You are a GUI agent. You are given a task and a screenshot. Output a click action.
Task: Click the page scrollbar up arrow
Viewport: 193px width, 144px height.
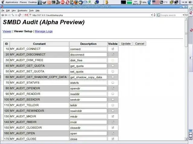tap(186, 19)
